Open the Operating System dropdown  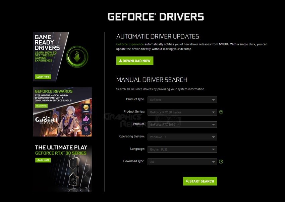pos(182,137)
